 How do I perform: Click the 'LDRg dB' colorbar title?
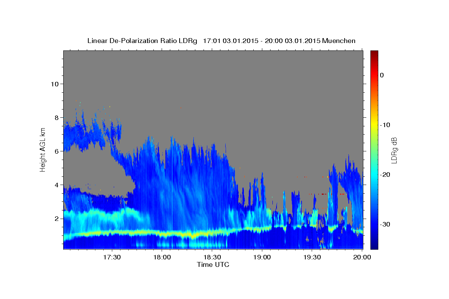[x=394, y=150]
